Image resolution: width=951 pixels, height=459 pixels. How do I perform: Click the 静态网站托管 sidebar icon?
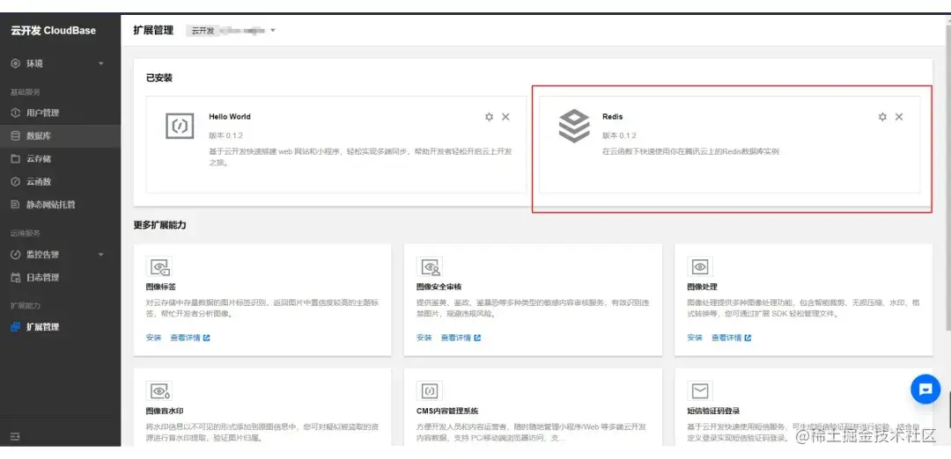(16, 205)
